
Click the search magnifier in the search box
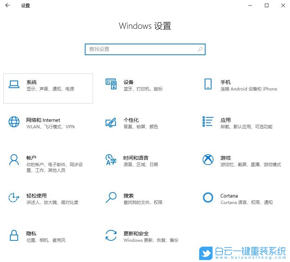click(x=200, y=49)
